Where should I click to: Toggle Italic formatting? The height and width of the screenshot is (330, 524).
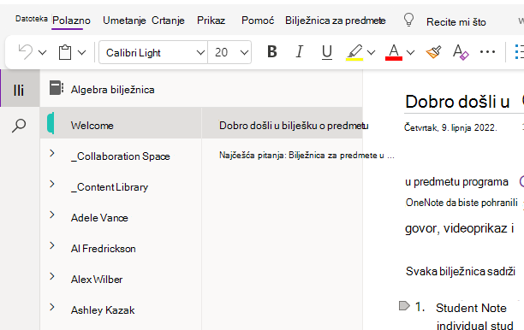coord(300,51)
